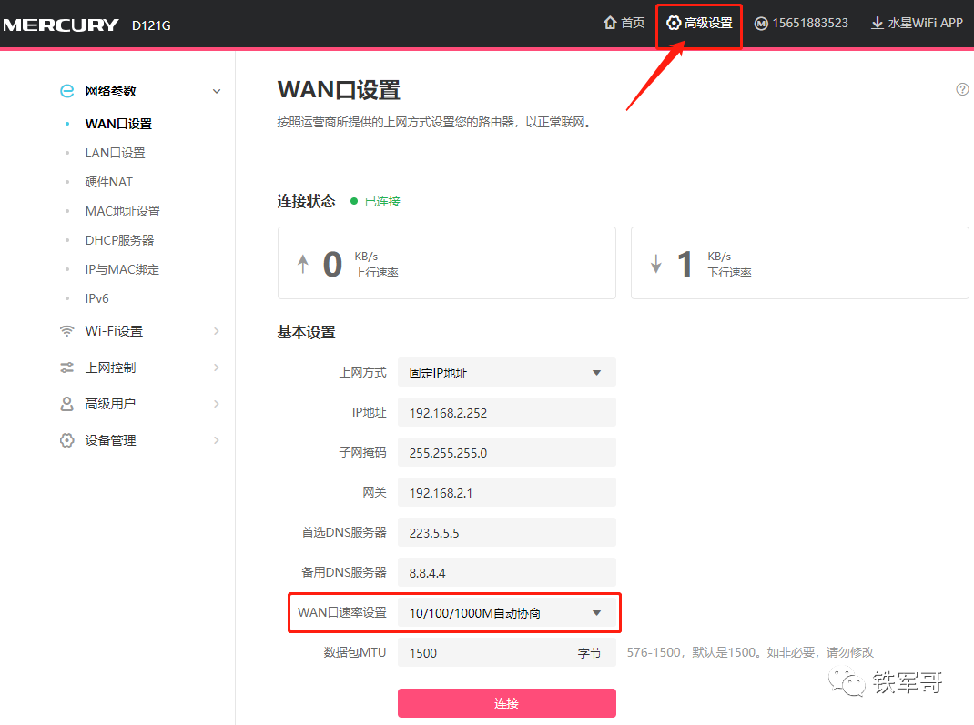974x725 pixels.
Task: Click the help question mark icon
Action: 962,89
